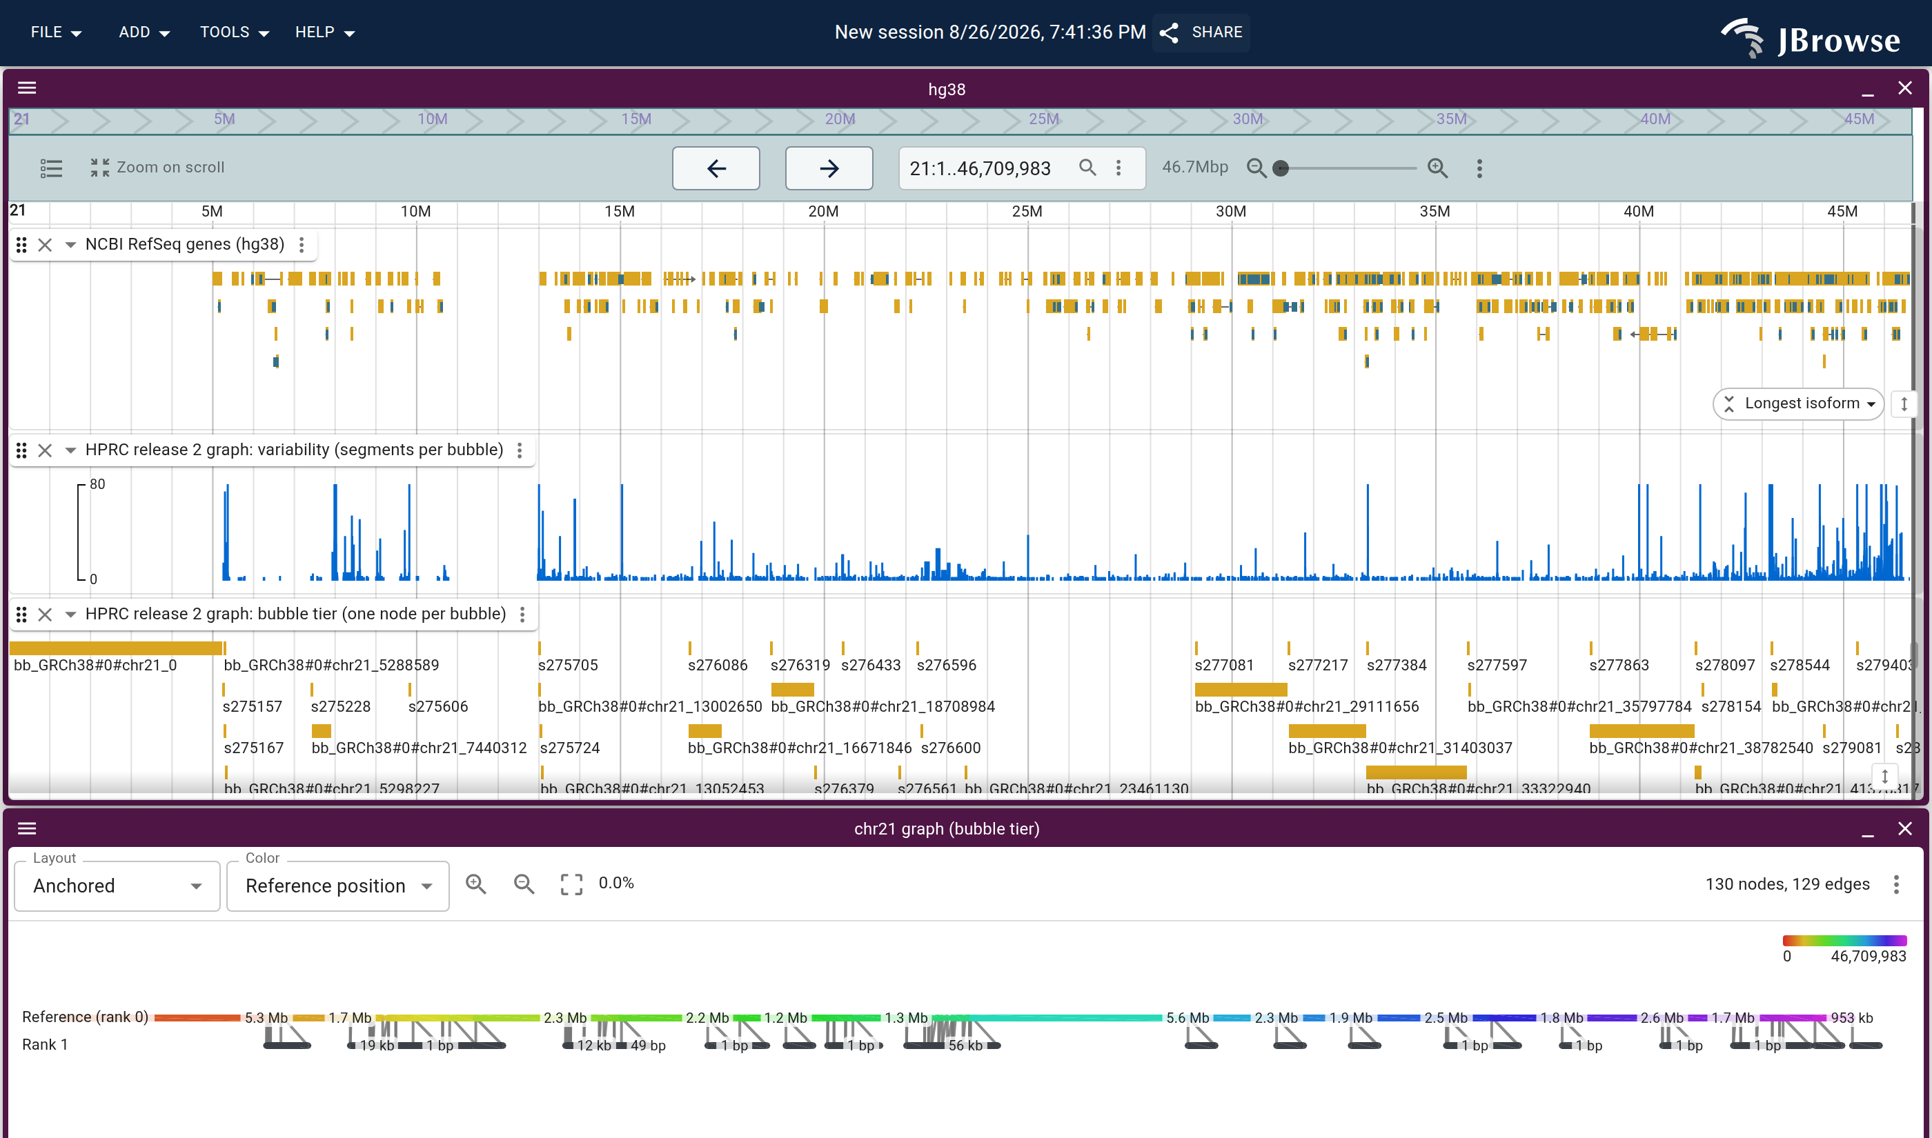This screenshot has width=1932, height=1138.
Task: Collapse the NCBI RefSeq genes track
Action: point(70,245)
